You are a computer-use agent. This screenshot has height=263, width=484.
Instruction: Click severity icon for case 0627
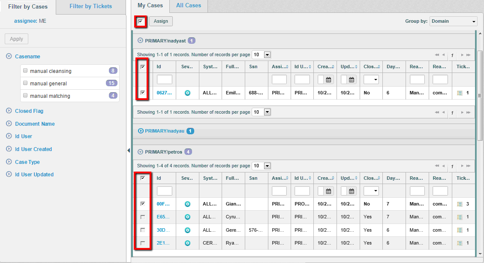[x=187, y=93]
